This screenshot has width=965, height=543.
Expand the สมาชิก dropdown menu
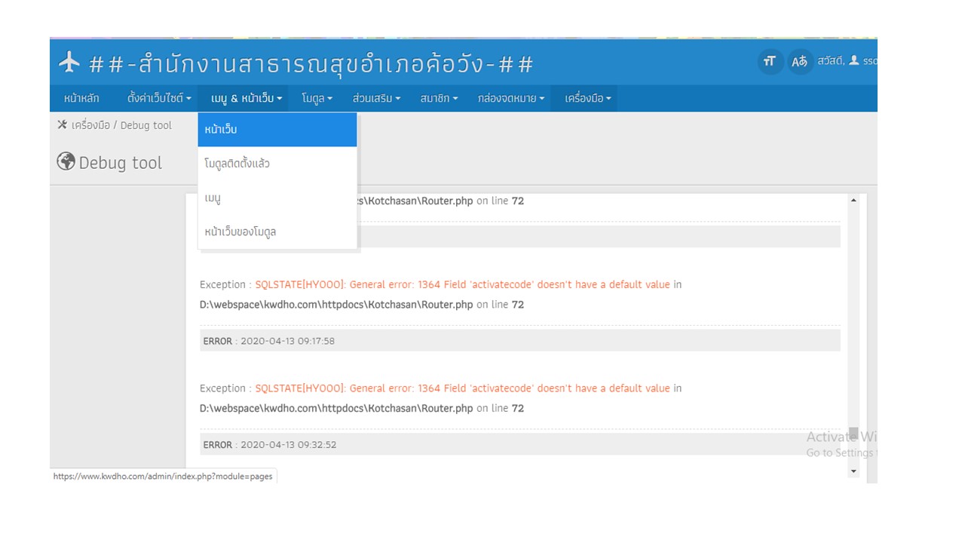pyautogui.click(x=439, y=98)
